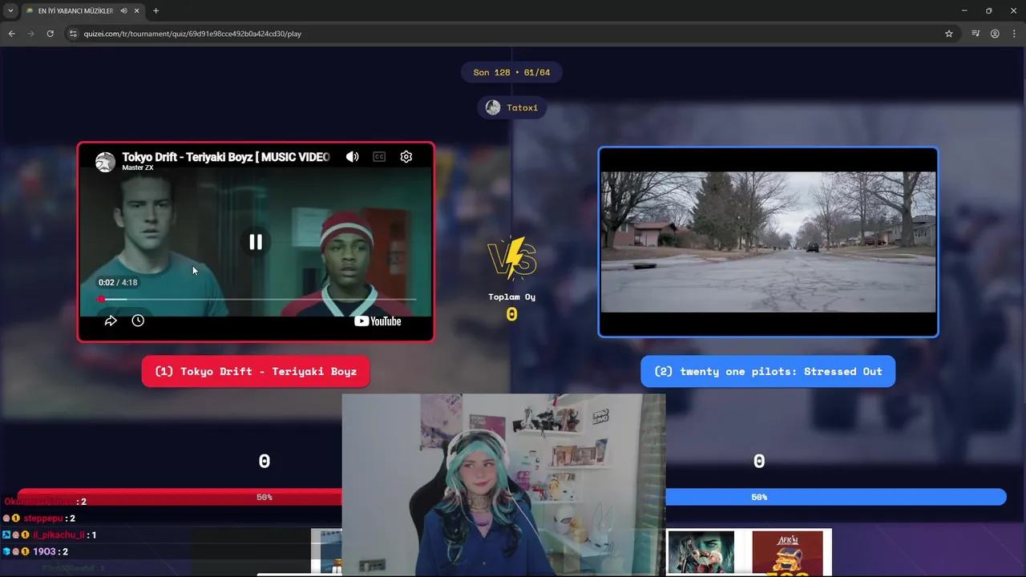The width and height of the screenshot is (1026, 577).
Task: Click the Master ZX channel avatar
Action: (x=105, y=162)
